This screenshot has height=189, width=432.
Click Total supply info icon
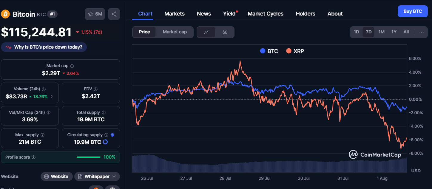click(104, 113)
